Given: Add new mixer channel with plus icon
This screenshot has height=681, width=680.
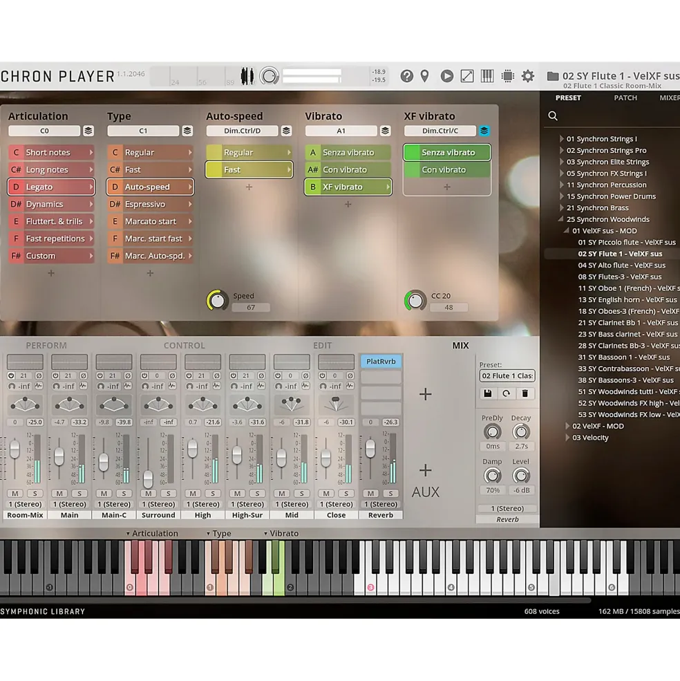Looking at the screenshot, I should 426,394.
